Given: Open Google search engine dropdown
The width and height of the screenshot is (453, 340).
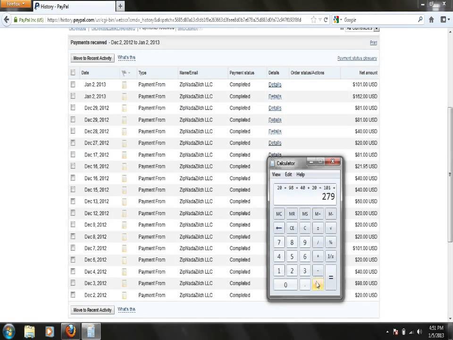Looking at the screenshot, I should point(337,20).
